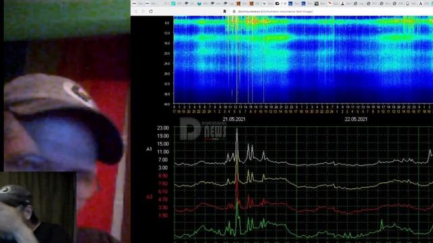Screen dimensions: 433x243
Task: Select the active Disclosure News tab with D icon
Action: [x=277, y=3]
